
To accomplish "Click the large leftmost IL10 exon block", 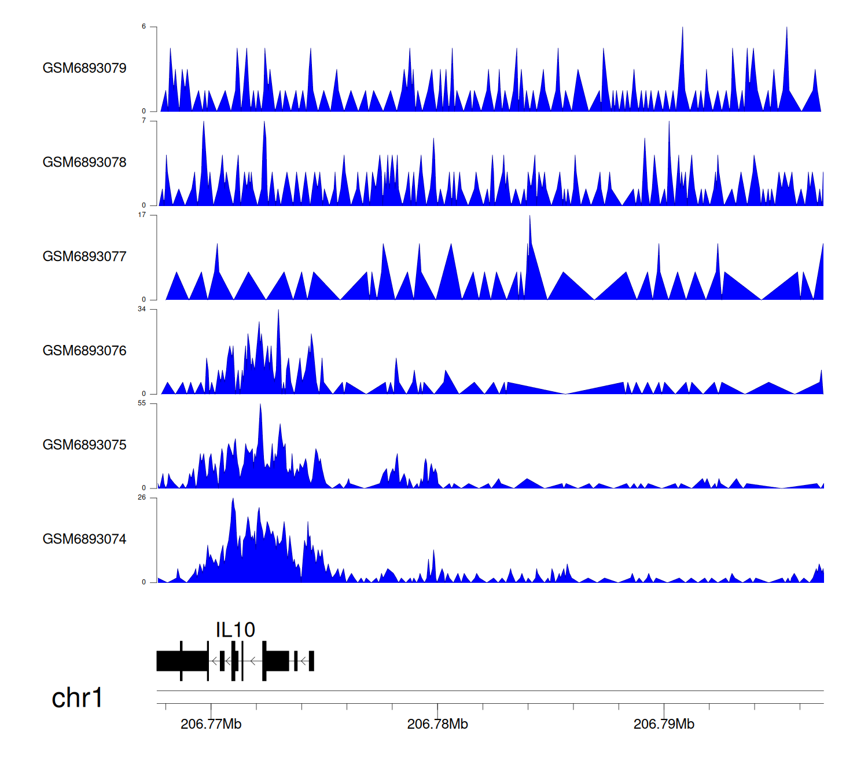I will [x=182, y=661].
